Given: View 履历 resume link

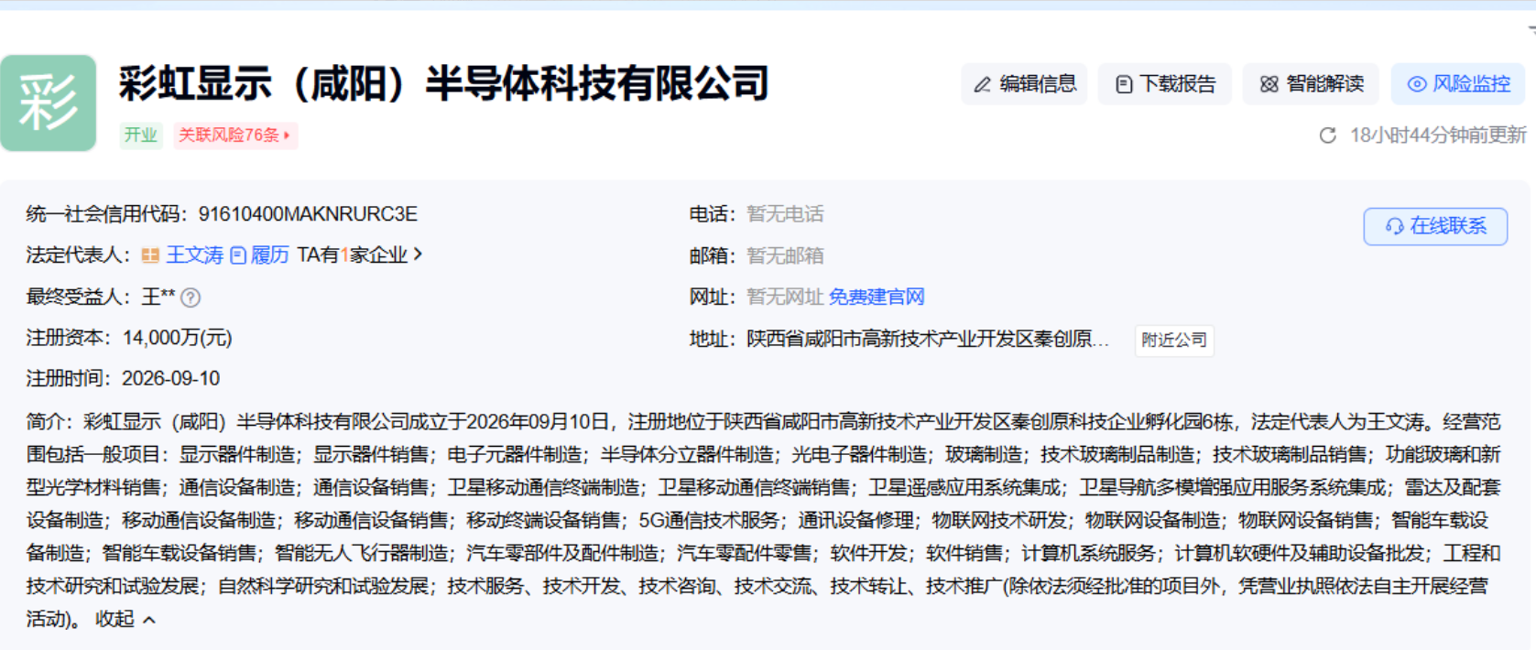Looking at the screenshot, I should [269, 255].
